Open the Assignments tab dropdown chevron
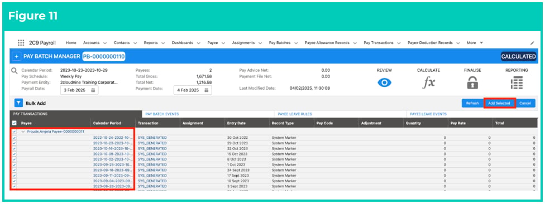The width and height of the screenshot is (545, 204). coord(260,43)
